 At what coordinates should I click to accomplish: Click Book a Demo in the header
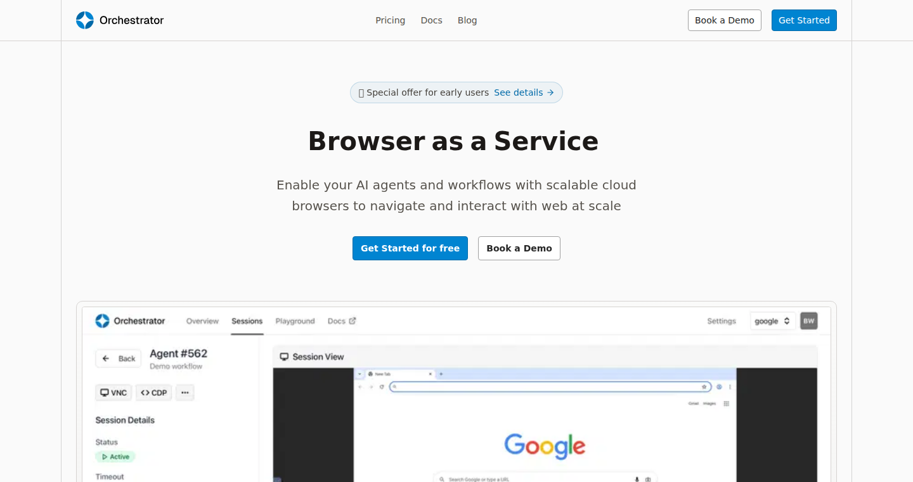[x=725, y=20]
